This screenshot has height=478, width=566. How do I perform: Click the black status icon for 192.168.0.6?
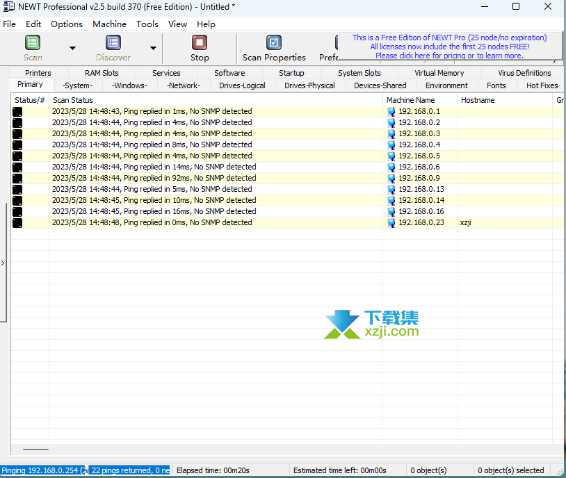[17, 167]
